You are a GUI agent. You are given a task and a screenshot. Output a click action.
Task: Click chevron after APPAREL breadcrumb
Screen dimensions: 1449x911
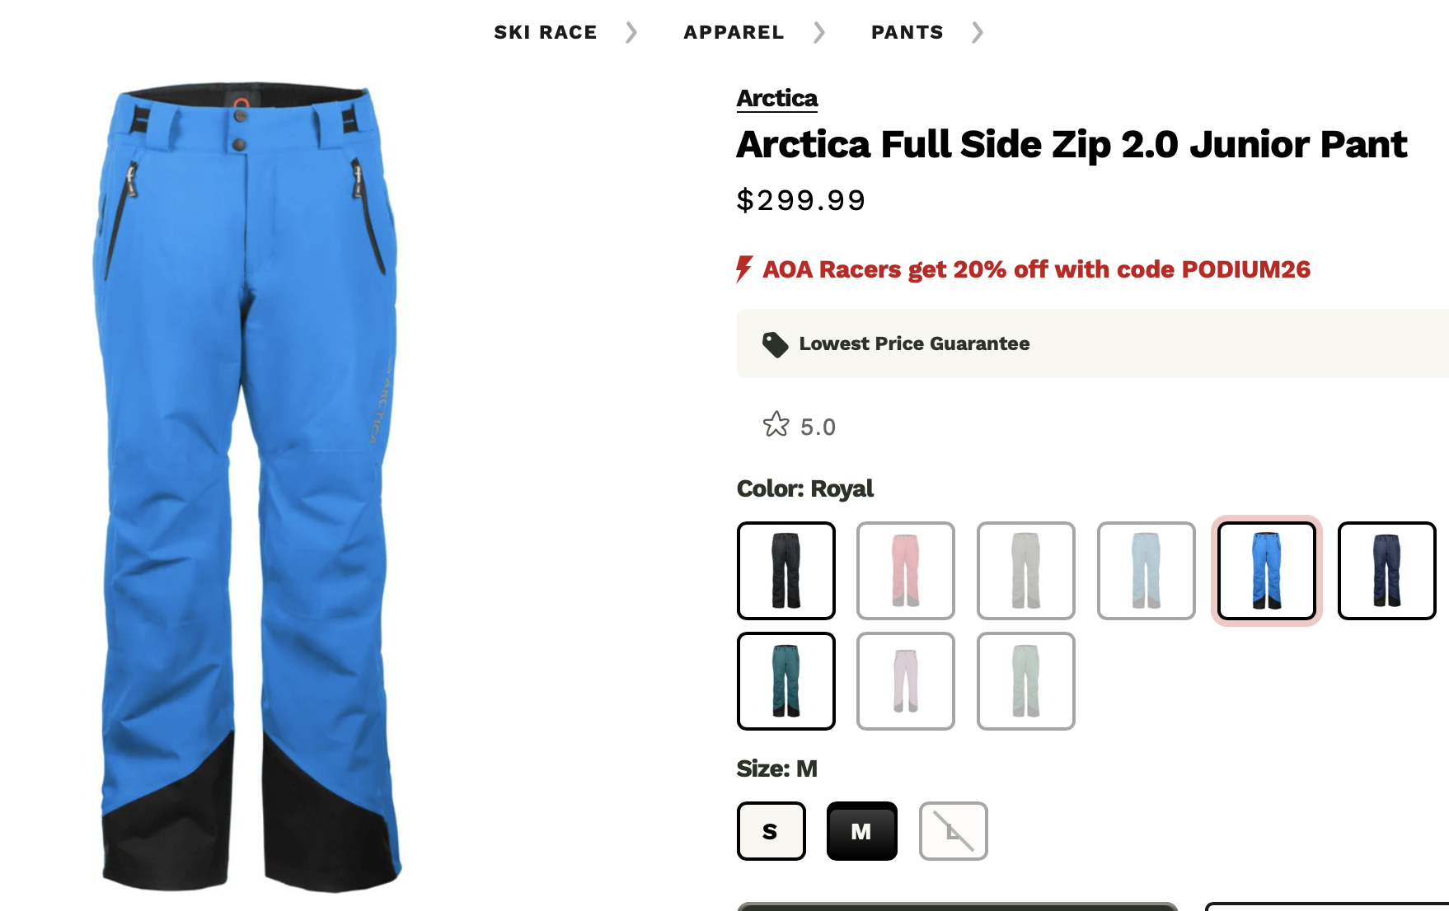coord(819,32)
